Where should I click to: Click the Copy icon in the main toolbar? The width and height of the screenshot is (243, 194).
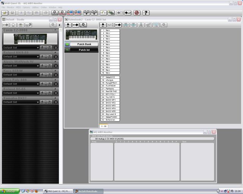tap(29, 13)
